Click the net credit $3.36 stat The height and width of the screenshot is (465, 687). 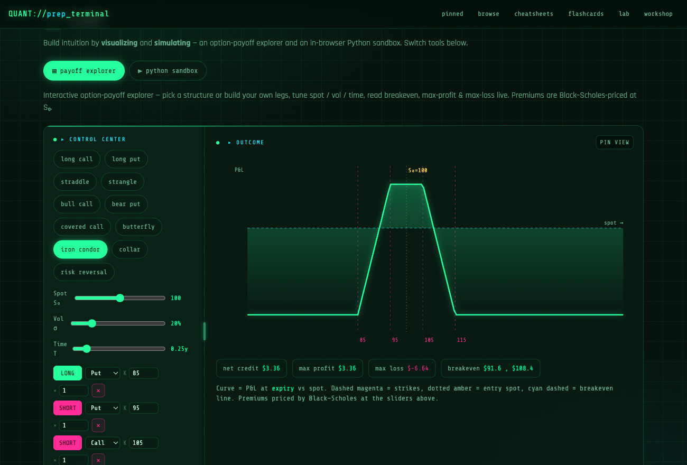(252, 368)
